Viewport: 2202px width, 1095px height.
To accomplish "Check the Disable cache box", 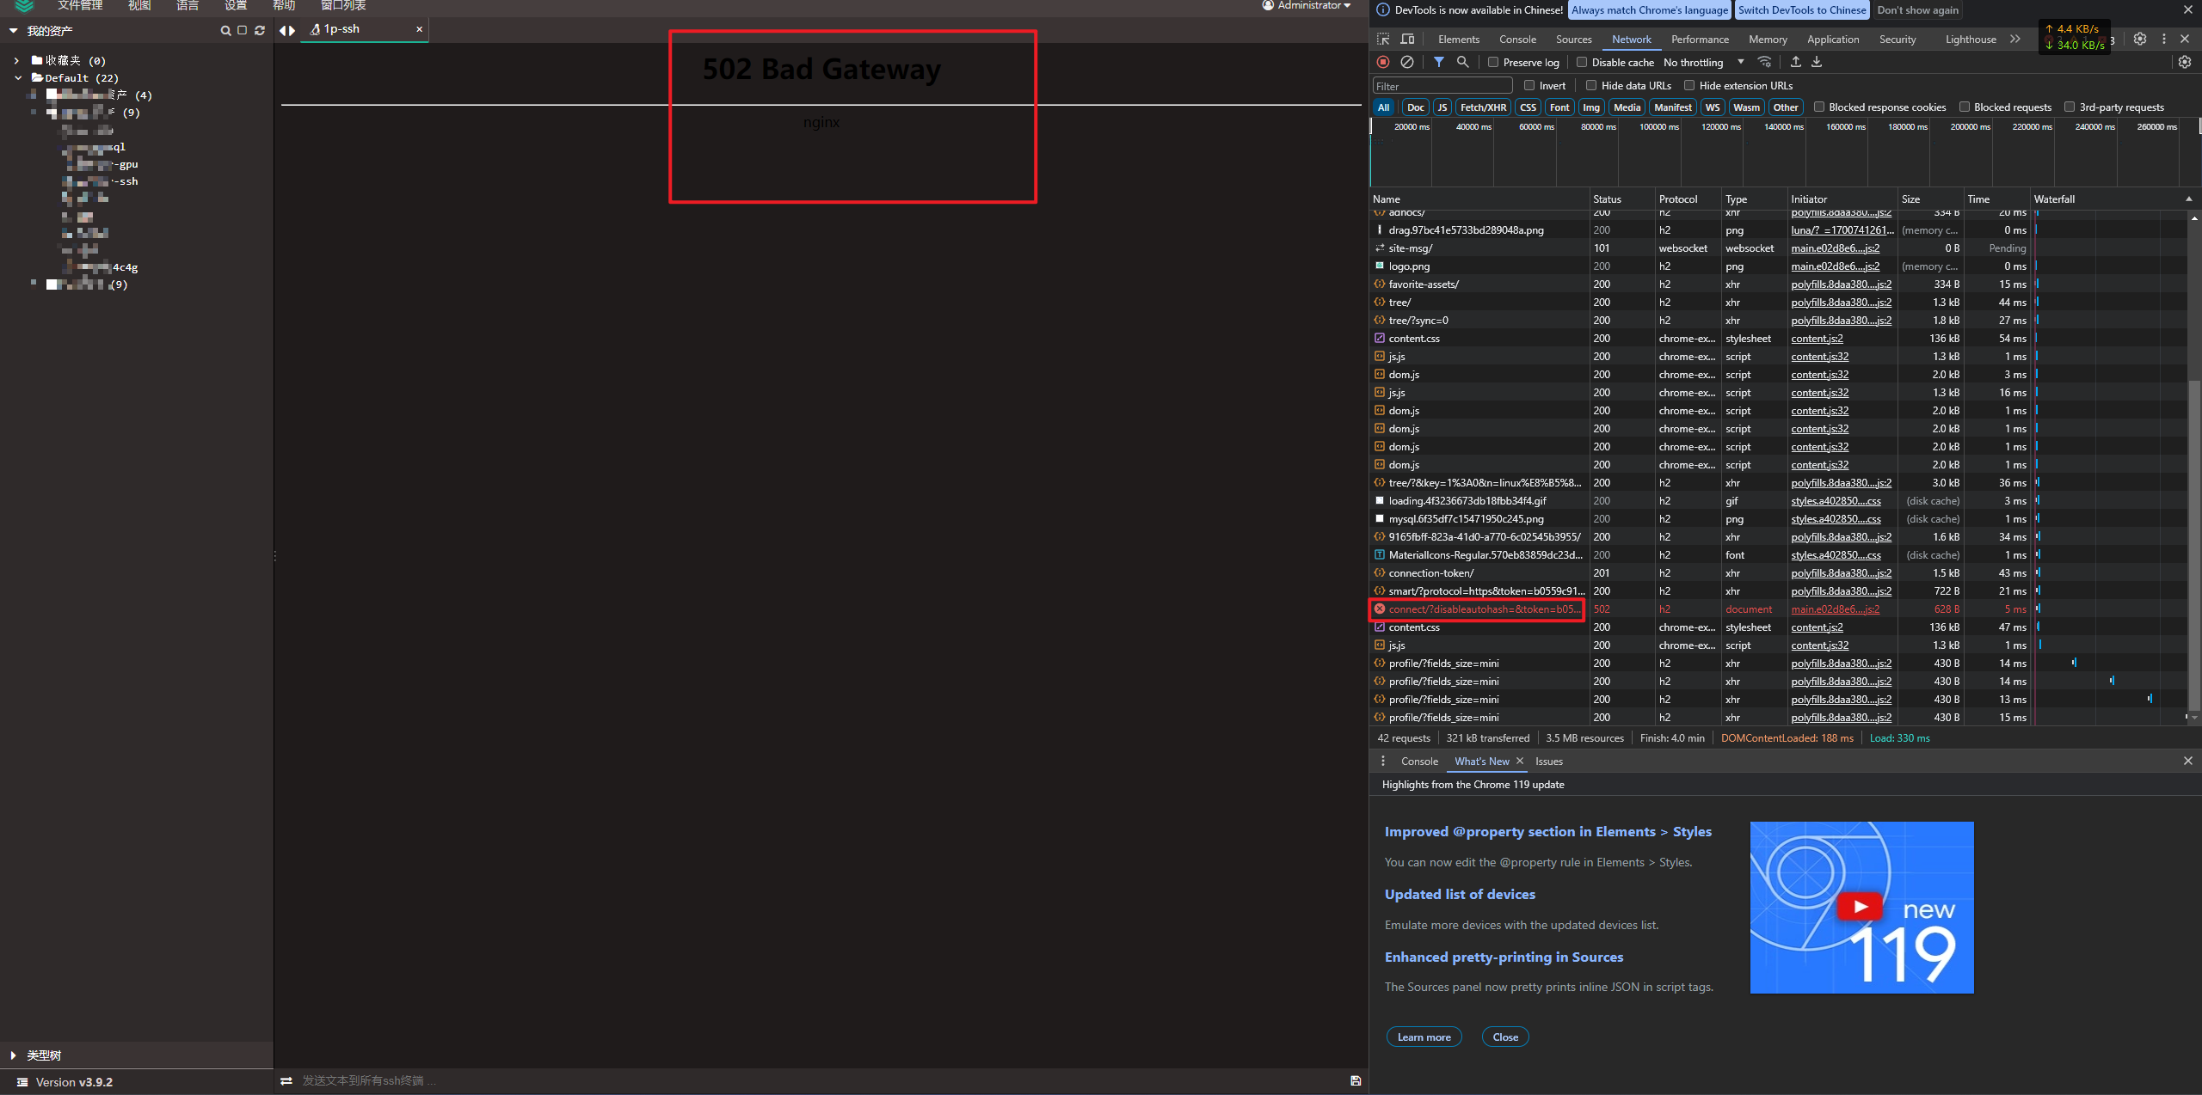I will click(x=1582, y=62).
